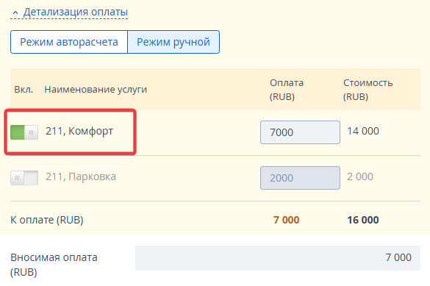The height and width of the screenshot is (286, 430).
Task: Disable the 211, Комфорт toggle
Action: 24,132
